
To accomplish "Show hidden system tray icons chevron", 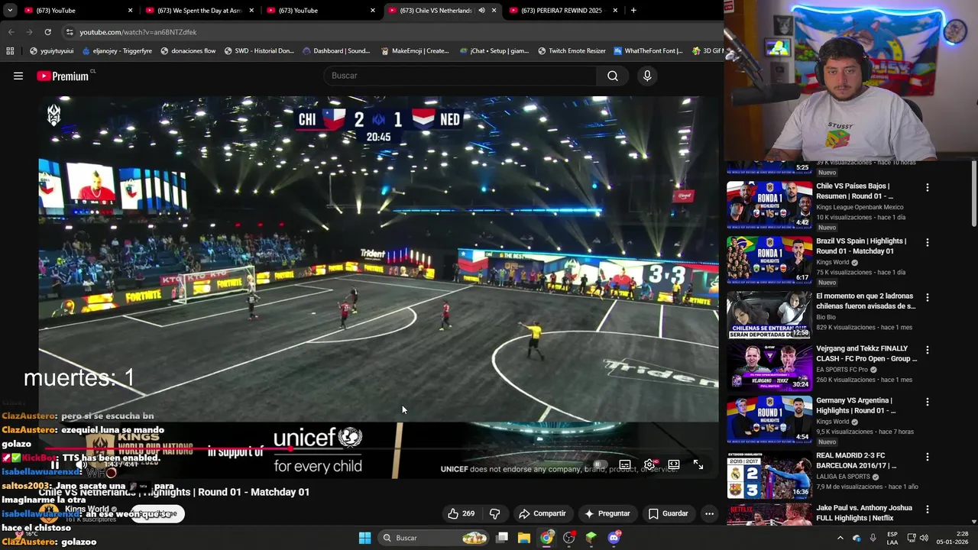I will tap(840, 538).
